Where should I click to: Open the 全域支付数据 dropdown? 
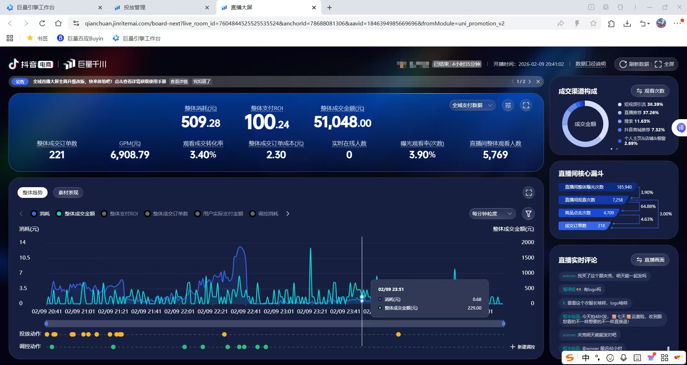(x=472, y=105)
